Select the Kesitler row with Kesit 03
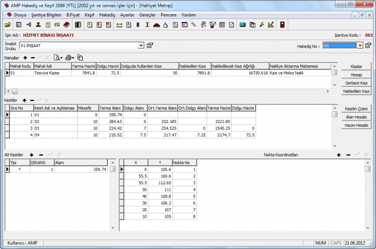Viewport: 376px width, 249px height. 54,128
